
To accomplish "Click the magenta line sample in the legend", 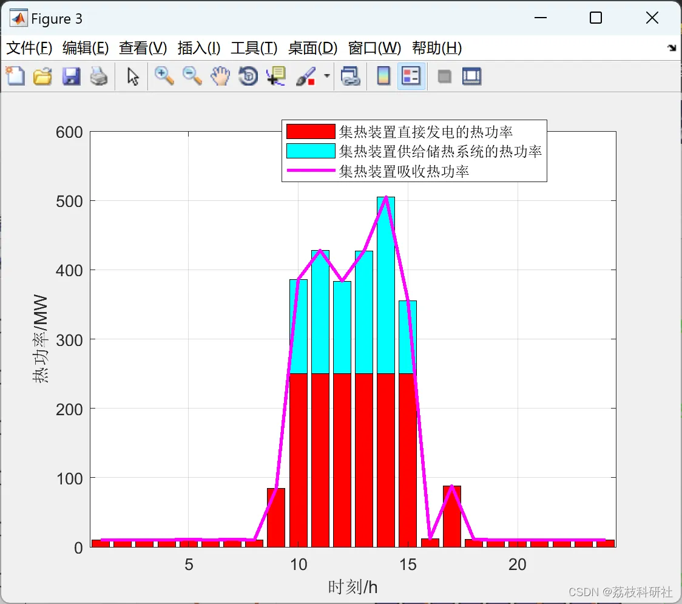I will pyautogui.click(x=311, y=171).
